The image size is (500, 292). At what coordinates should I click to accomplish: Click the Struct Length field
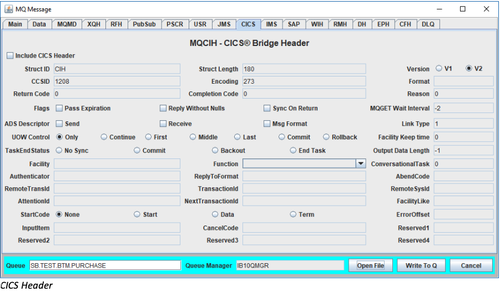click(304, 69)
